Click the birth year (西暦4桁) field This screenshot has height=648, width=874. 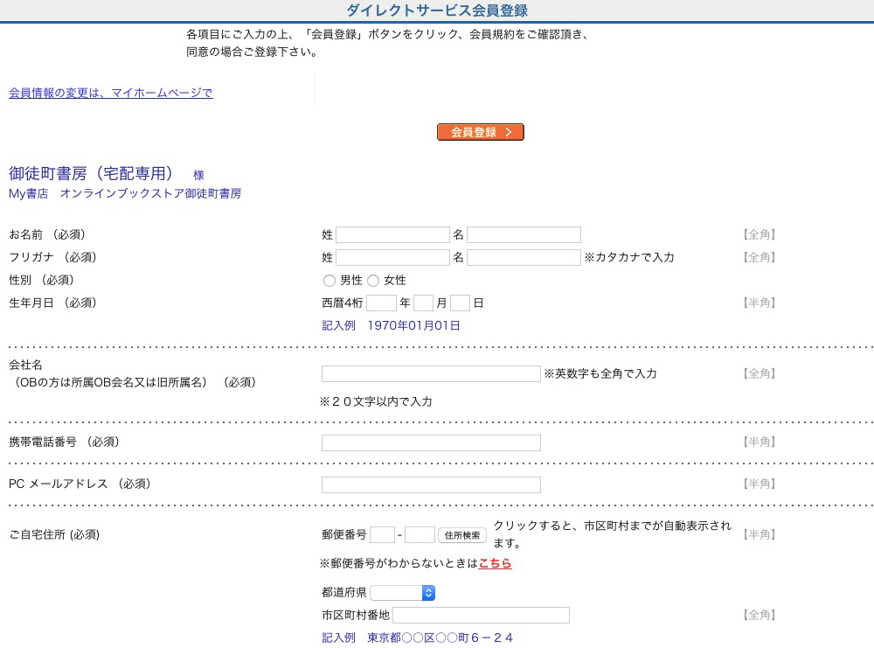coord(381,303)
